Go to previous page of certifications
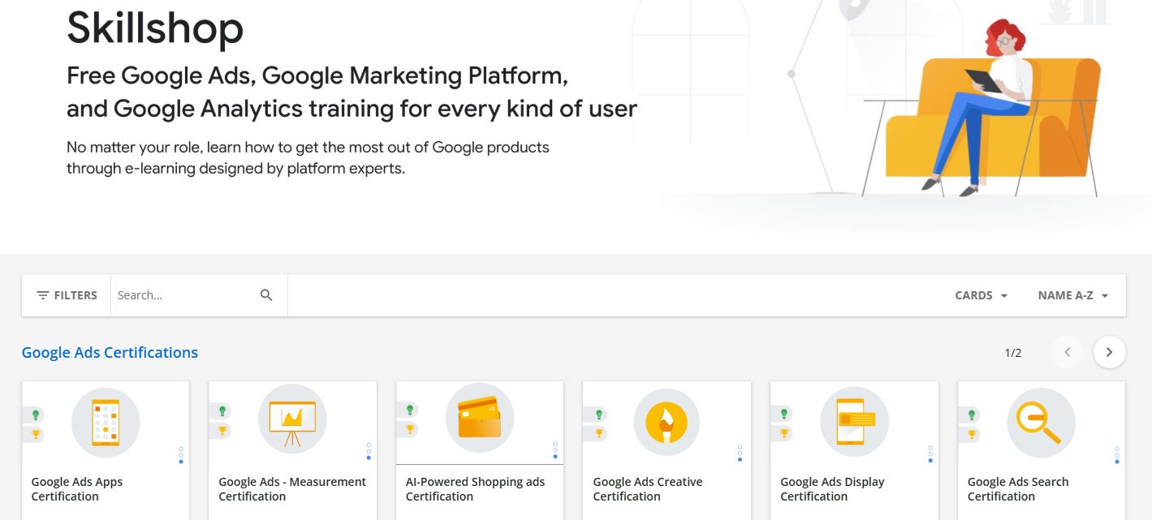The image size is (1152, 520). tap(1068, 352)
